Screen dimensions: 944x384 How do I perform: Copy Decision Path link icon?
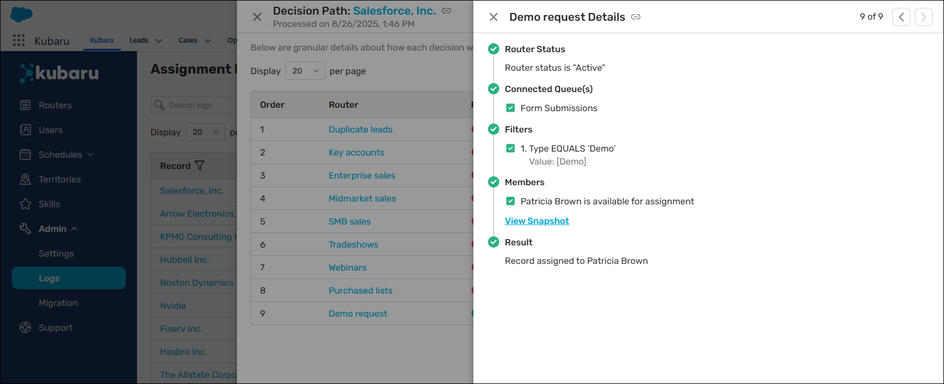(446, 11)
